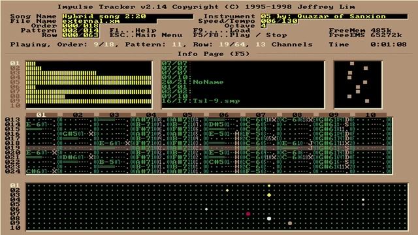The width and height of the screenshot is (418, 235).
Task: Click the 'Info Page (F5)' title
Action: [x=214, y=54]
